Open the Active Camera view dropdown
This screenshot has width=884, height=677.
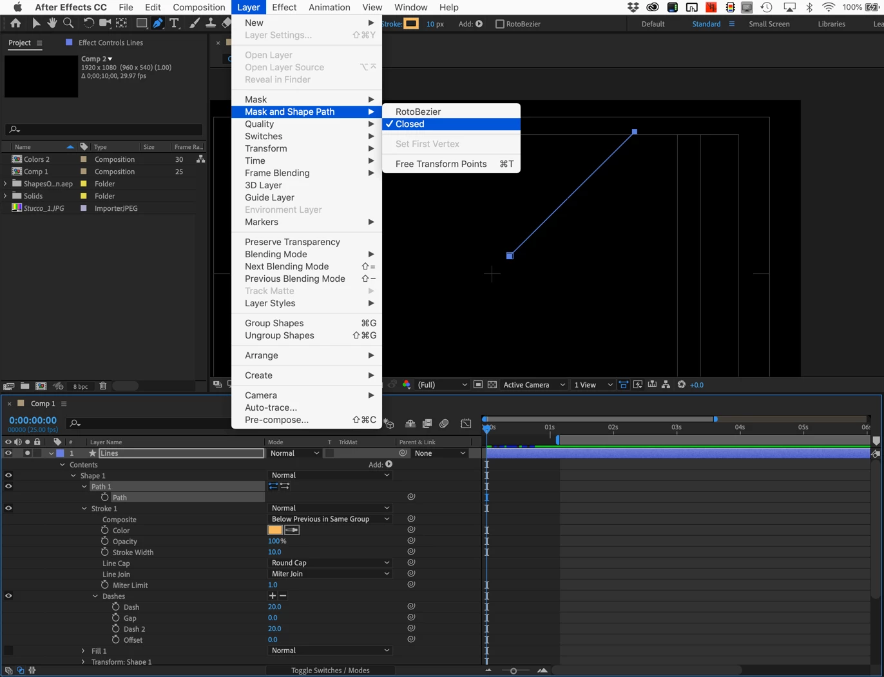coord(534,385)
